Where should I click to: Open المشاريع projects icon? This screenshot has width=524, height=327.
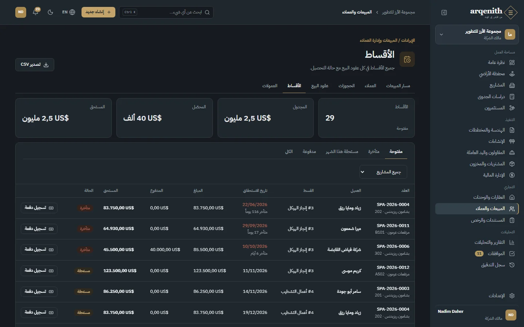pos(512,85)
